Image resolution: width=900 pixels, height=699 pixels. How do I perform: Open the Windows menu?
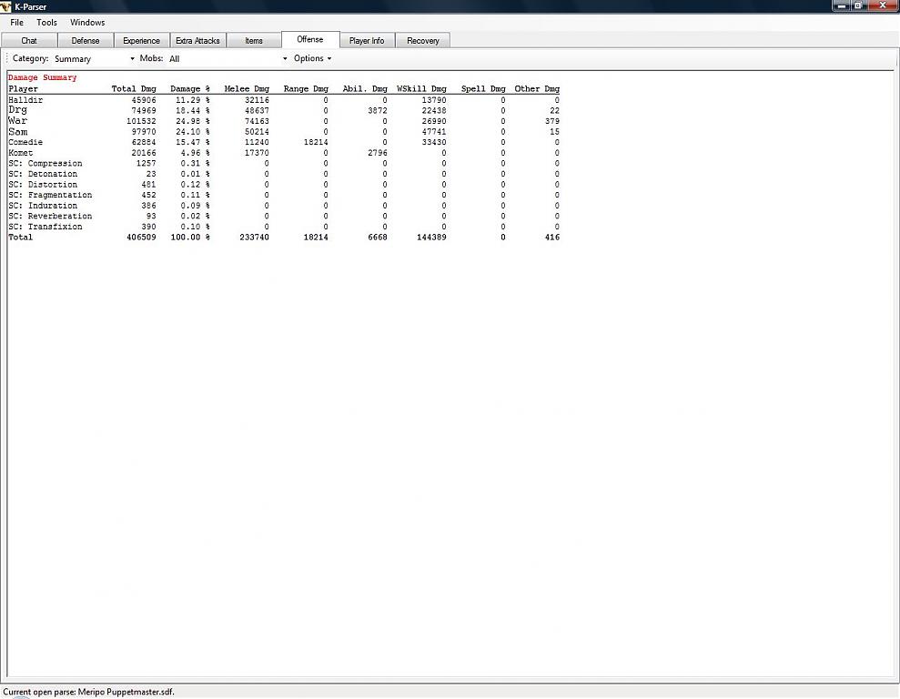pos(87,23)
